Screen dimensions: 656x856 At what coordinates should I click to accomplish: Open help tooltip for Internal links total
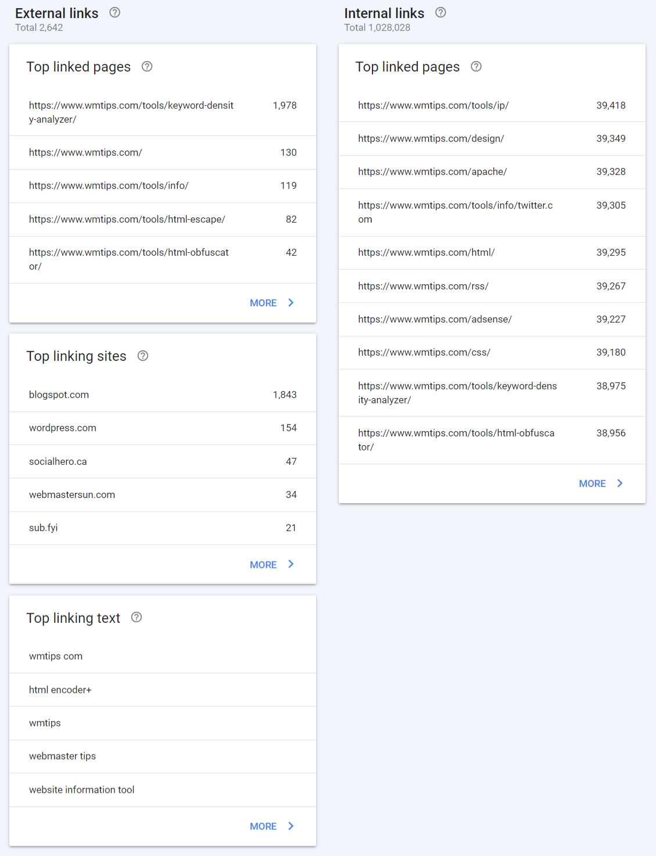coord(440,12)
